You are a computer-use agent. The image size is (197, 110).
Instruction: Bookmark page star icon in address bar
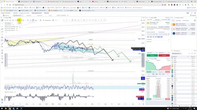(165, 5)
